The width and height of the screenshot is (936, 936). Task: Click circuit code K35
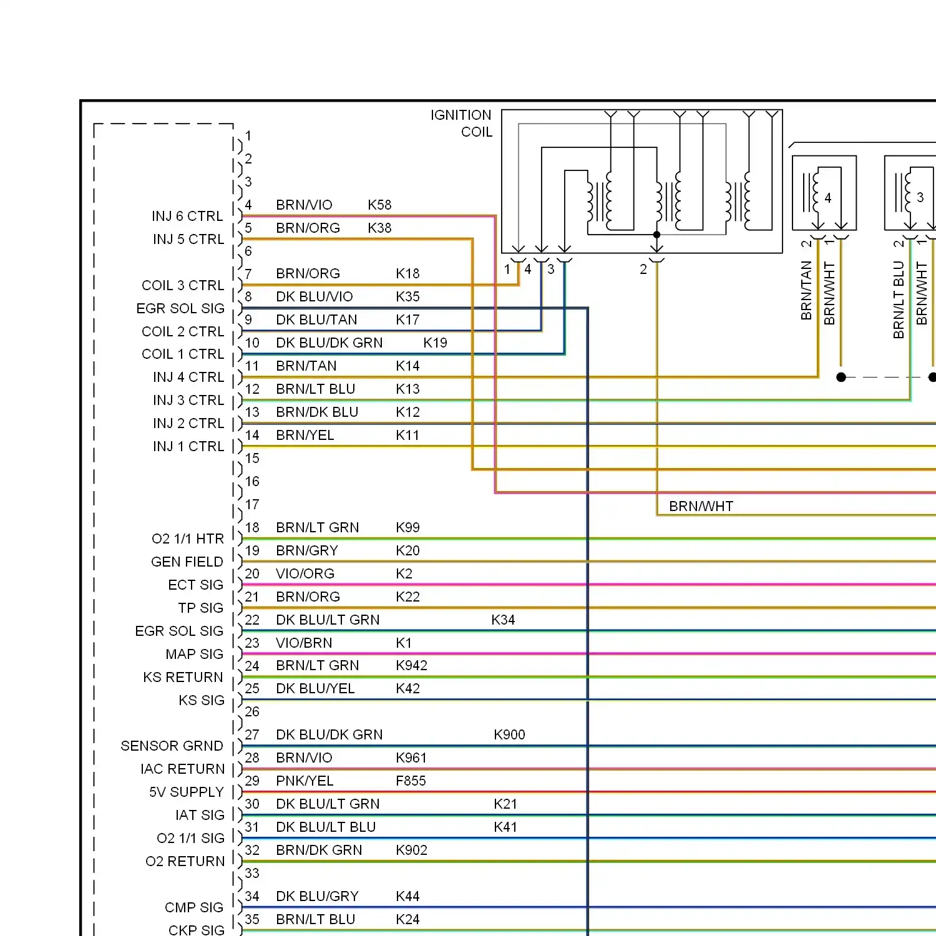[407, 296]
